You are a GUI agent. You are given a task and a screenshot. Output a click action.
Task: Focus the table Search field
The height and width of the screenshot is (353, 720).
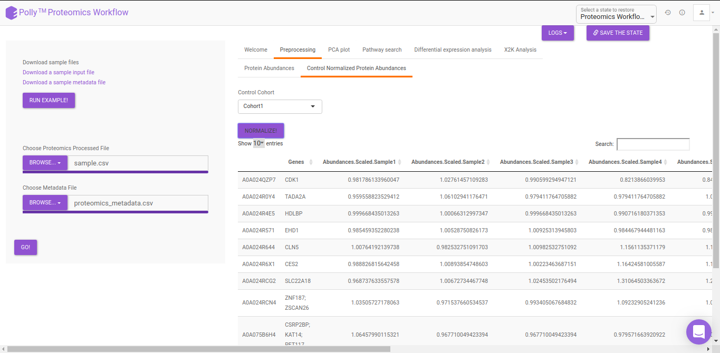tap(653, 144)
